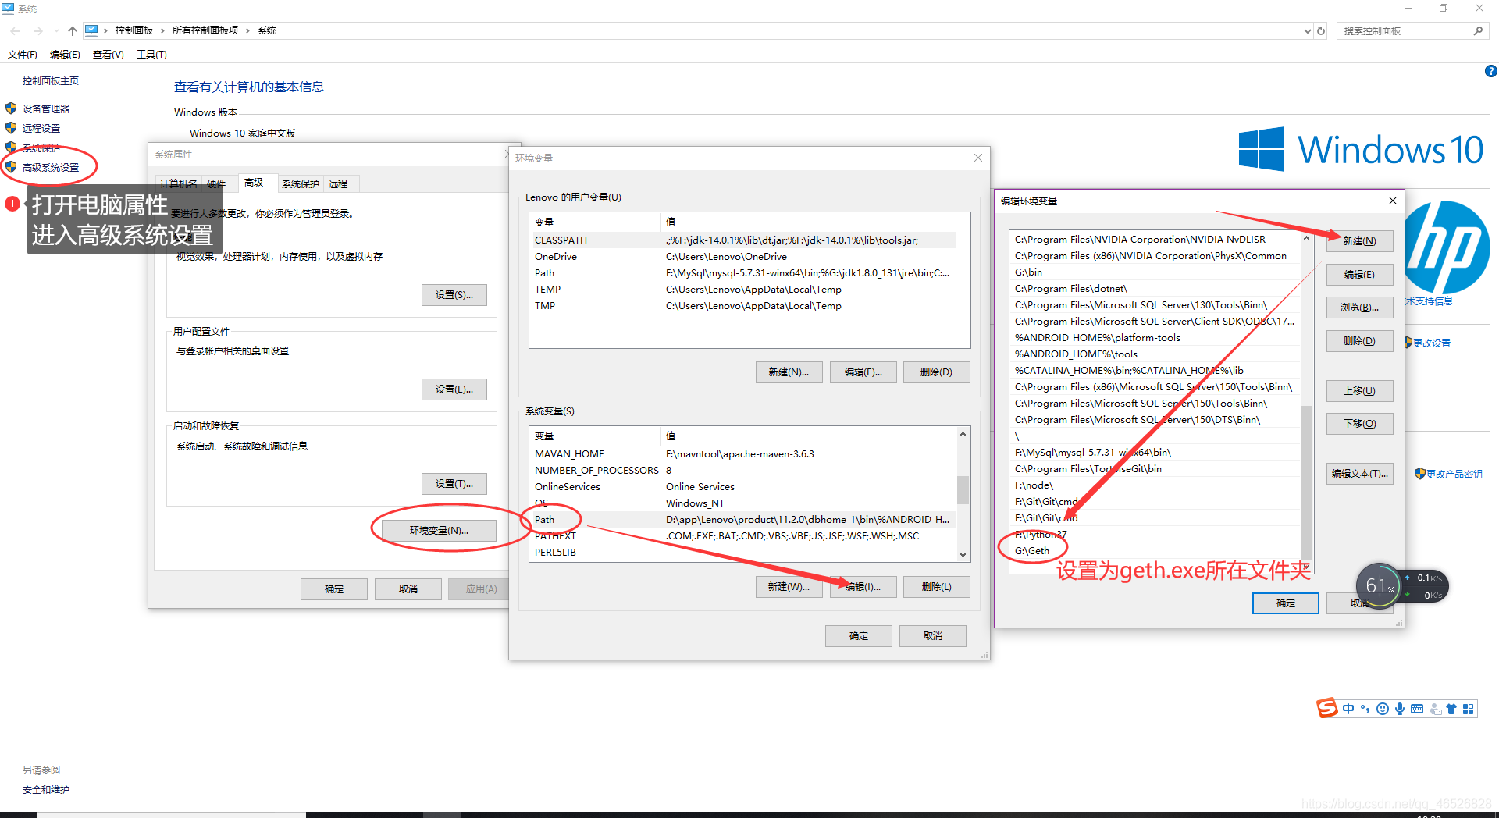Open the 查看(V) menu
The width and height of the screenshot is (1499, 818).
(x=108, y=55)
